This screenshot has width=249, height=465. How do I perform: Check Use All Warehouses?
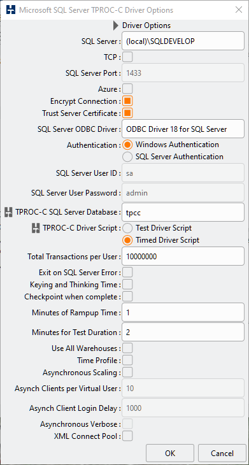point(127,348)
